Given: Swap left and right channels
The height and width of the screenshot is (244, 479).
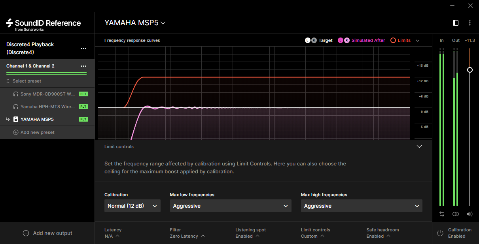Looking at the screenshot, I should pos(442,214).
